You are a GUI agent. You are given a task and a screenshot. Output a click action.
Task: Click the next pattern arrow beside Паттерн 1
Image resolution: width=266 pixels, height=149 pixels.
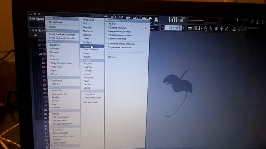click(183, 28)
